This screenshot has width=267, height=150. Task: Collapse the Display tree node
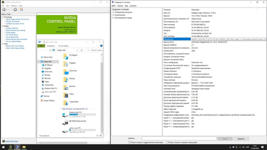point(3,26)
